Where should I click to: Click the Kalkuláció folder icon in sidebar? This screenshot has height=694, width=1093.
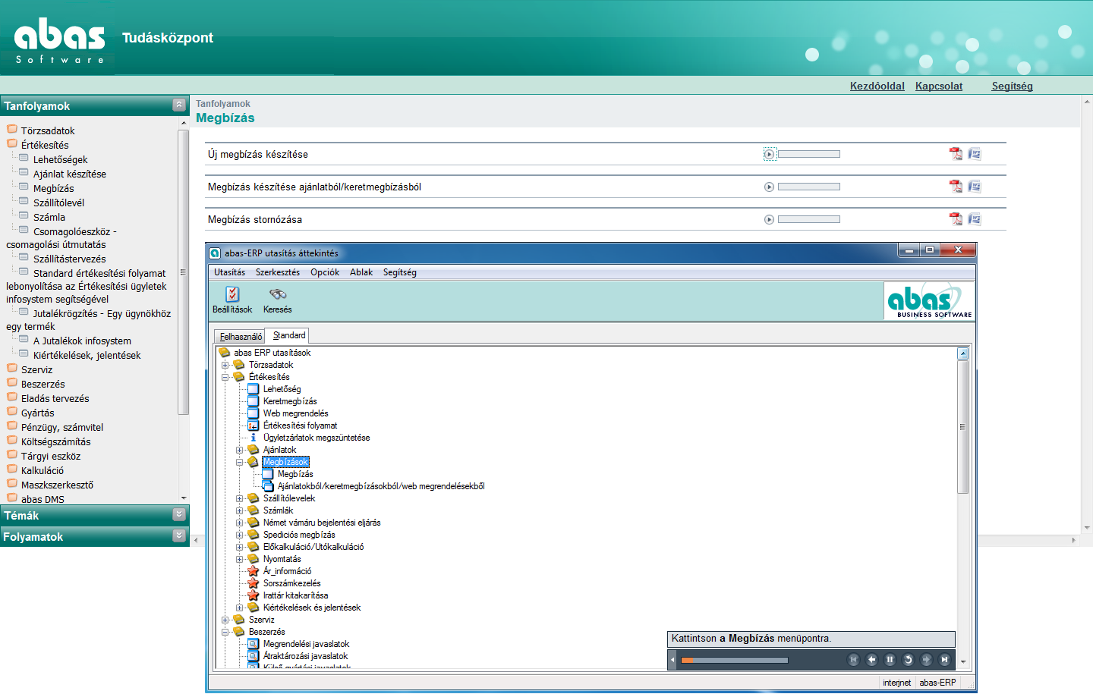(x=12, y=469)
